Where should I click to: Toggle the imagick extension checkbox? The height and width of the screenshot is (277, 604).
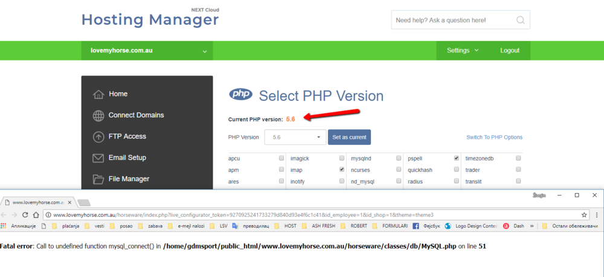pos(342,158)
